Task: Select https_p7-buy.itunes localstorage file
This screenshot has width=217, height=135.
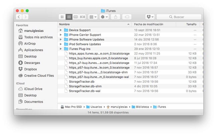Action: point(99,63)
